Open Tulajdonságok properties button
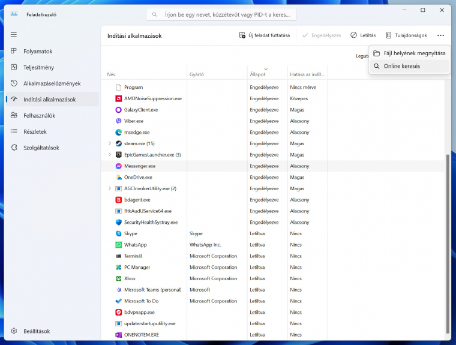 [406, 35]
